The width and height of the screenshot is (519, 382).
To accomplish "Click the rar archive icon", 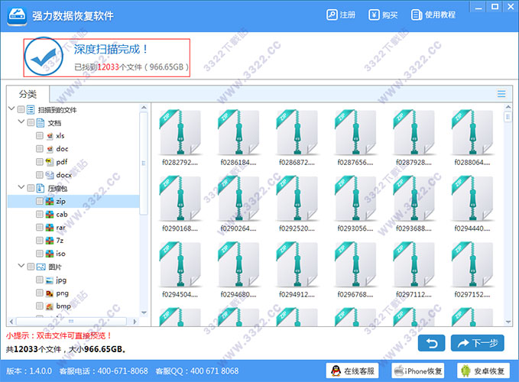I will pyautogui.click(x=50, y=228).
